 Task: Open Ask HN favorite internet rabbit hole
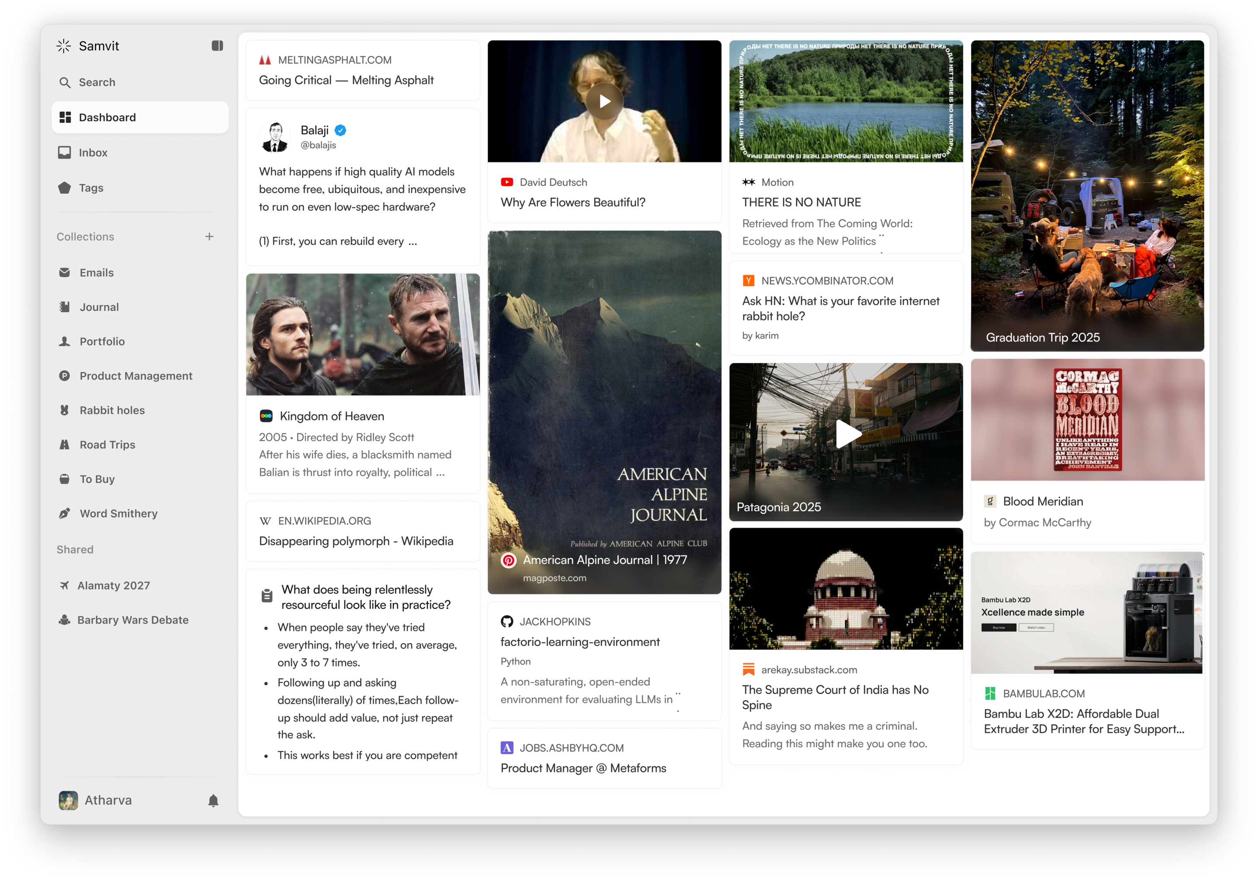click(846, 308)
